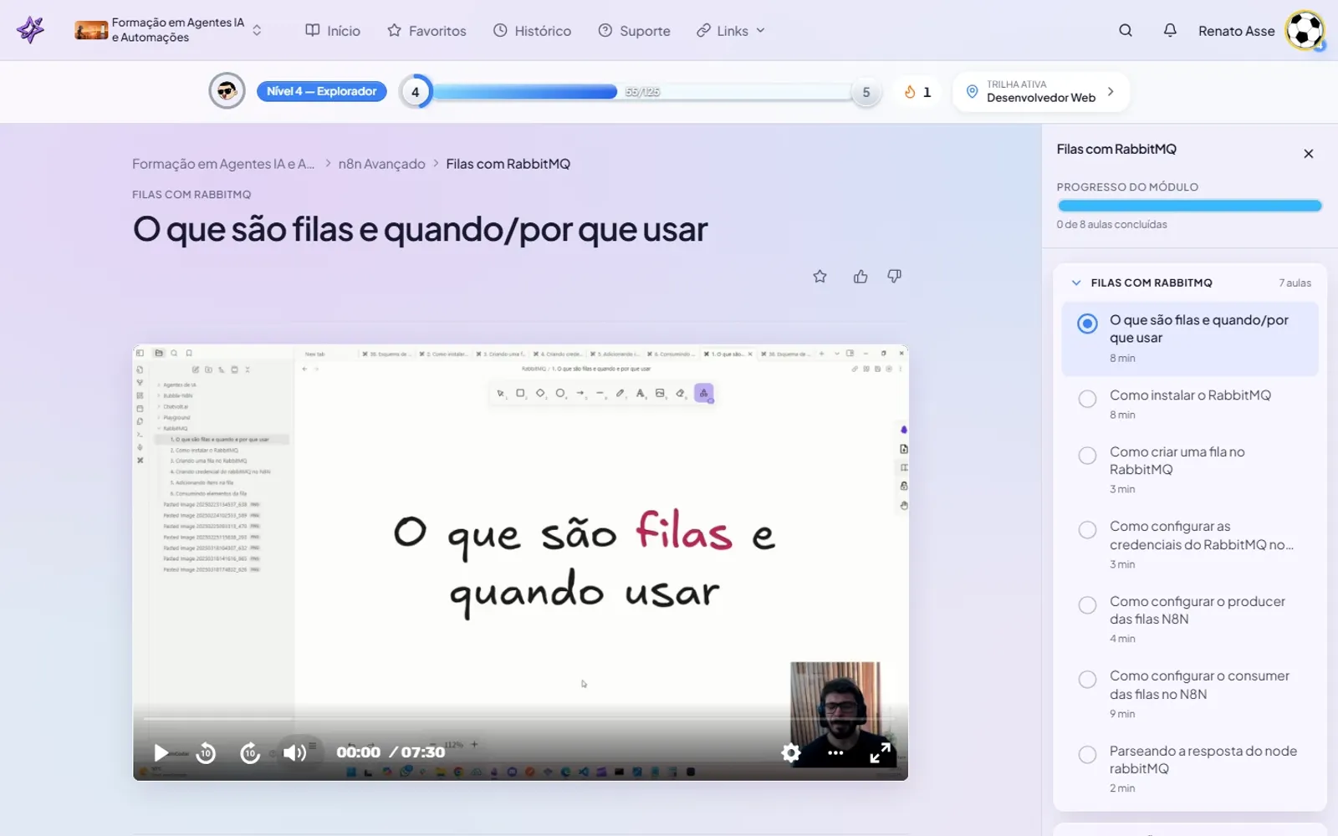Open the notifications bell

[1170, 31]
